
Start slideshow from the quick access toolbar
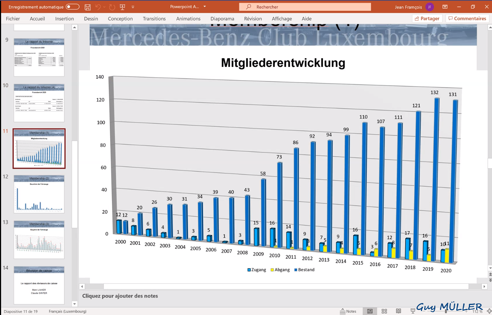click(122, 7)
